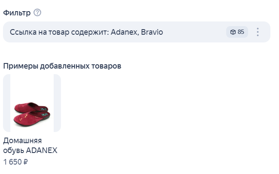Open the filter's three-dot options menu
This screenshot has height=174, width=279.
pos(258,32)
